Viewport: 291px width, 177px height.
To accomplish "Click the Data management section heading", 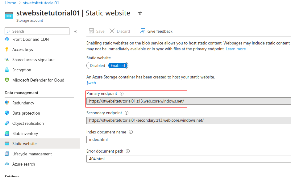I will coord(22,93).
